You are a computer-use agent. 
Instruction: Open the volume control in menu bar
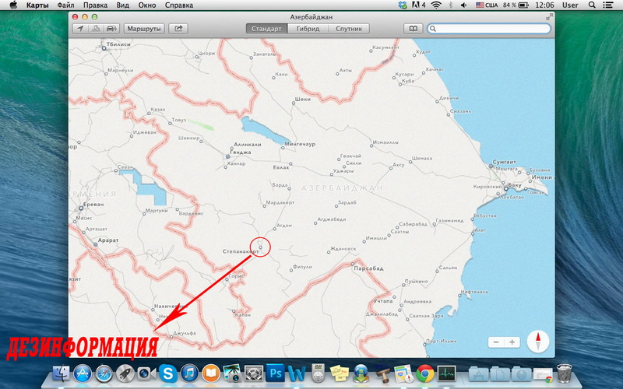pyautogui.click(x=463, y=5)
